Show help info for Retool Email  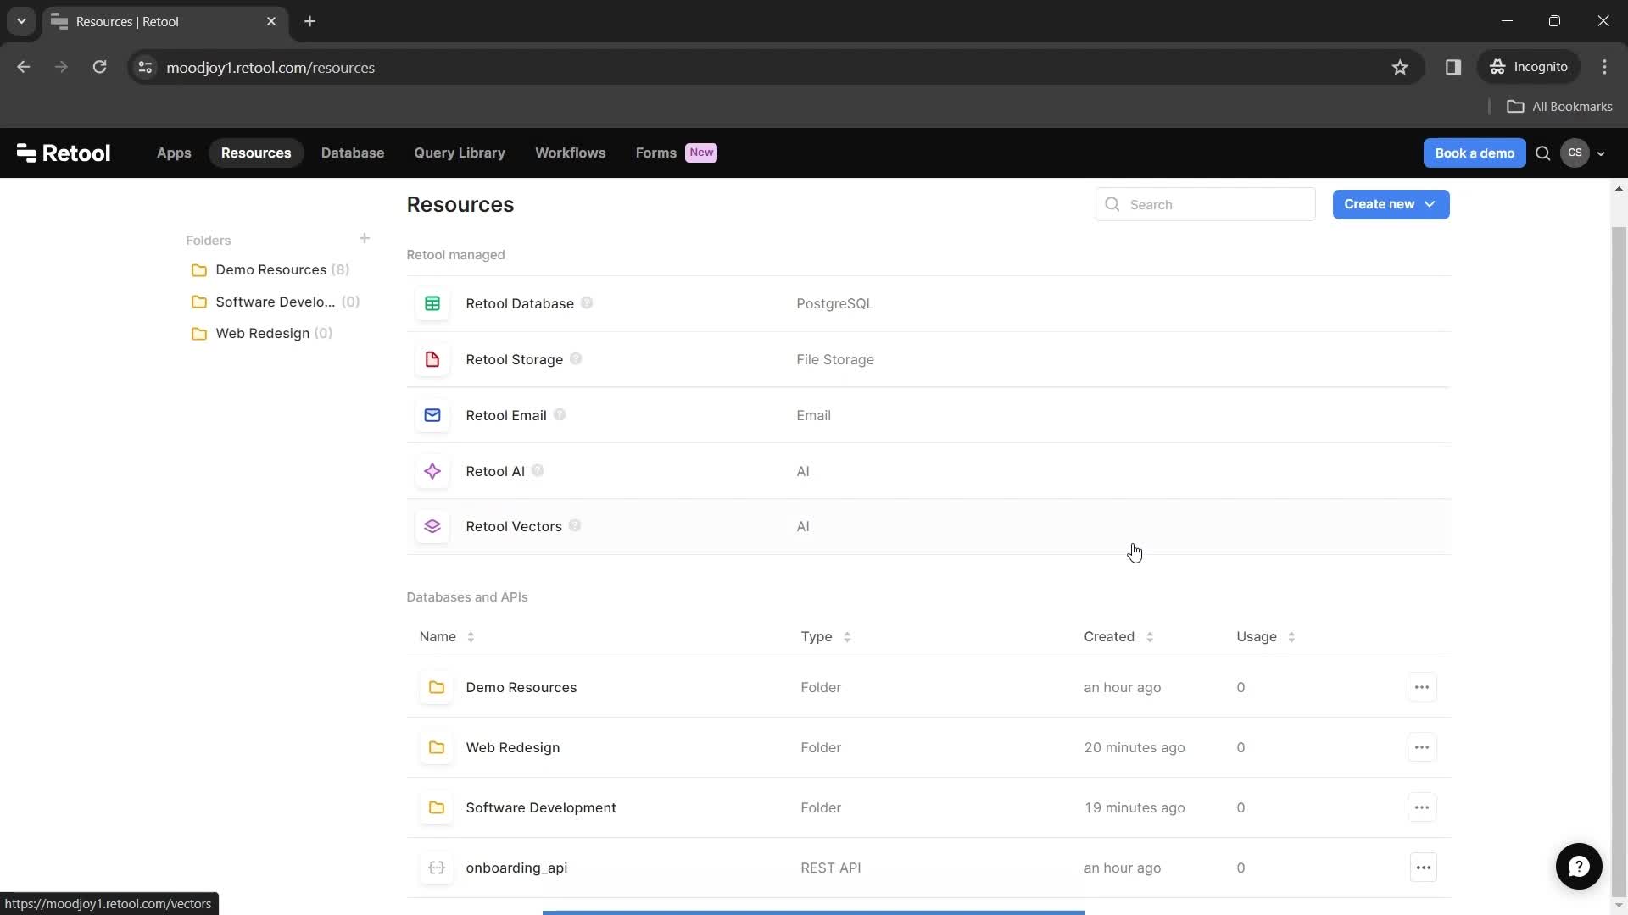pyautogui.click(x=560, y=415)
